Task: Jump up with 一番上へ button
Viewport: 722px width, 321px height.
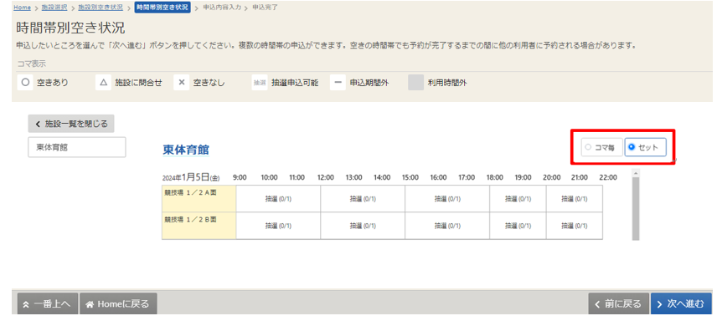Action: point(48,303)
